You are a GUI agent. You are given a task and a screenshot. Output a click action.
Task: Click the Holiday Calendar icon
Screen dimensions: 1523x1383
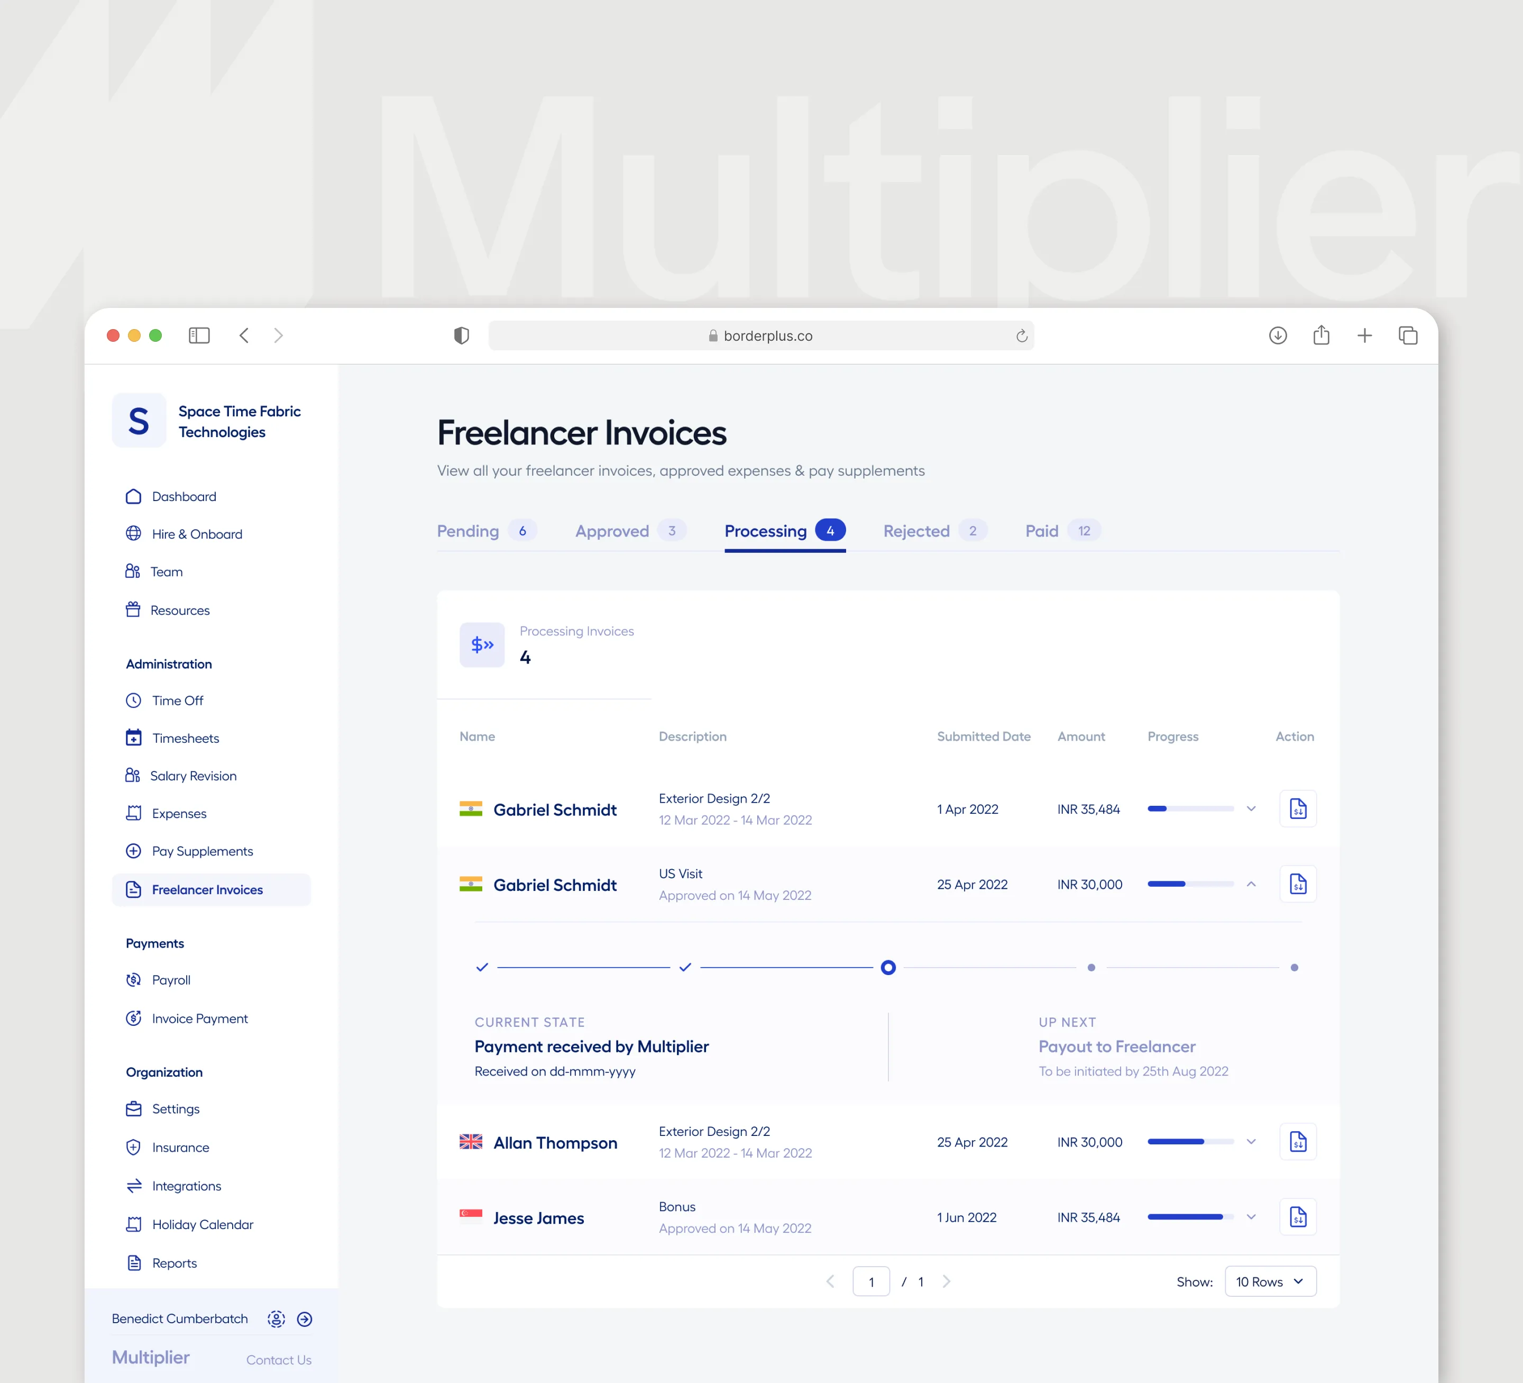(134, 1224)
